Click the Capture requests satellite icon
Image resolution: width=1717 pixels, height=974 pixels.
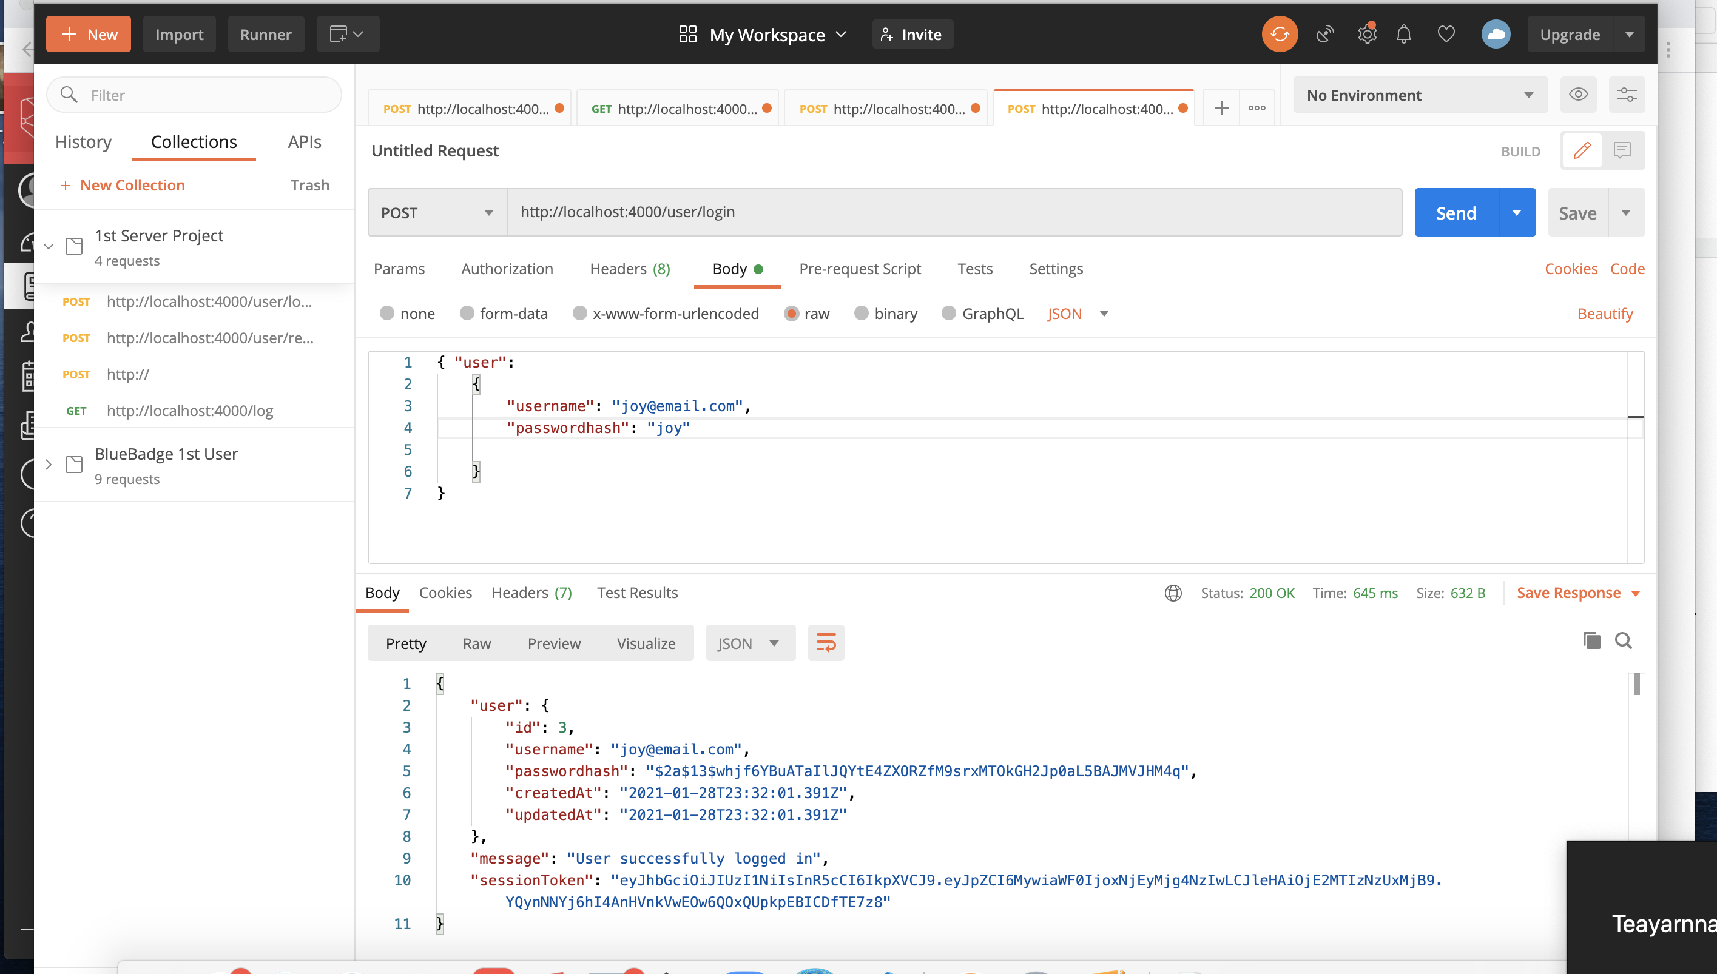pyautogui.click(x=1324, y=33)
